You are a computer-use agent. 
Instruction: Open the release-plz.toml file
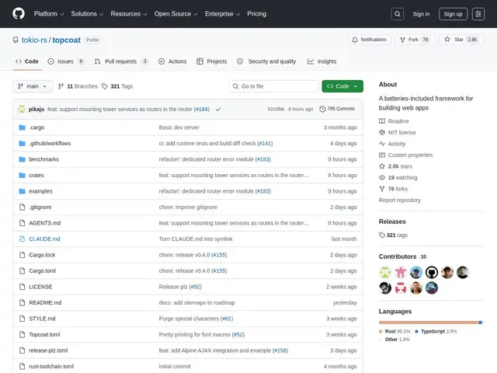pyautogui.click(x=48, y=350)
